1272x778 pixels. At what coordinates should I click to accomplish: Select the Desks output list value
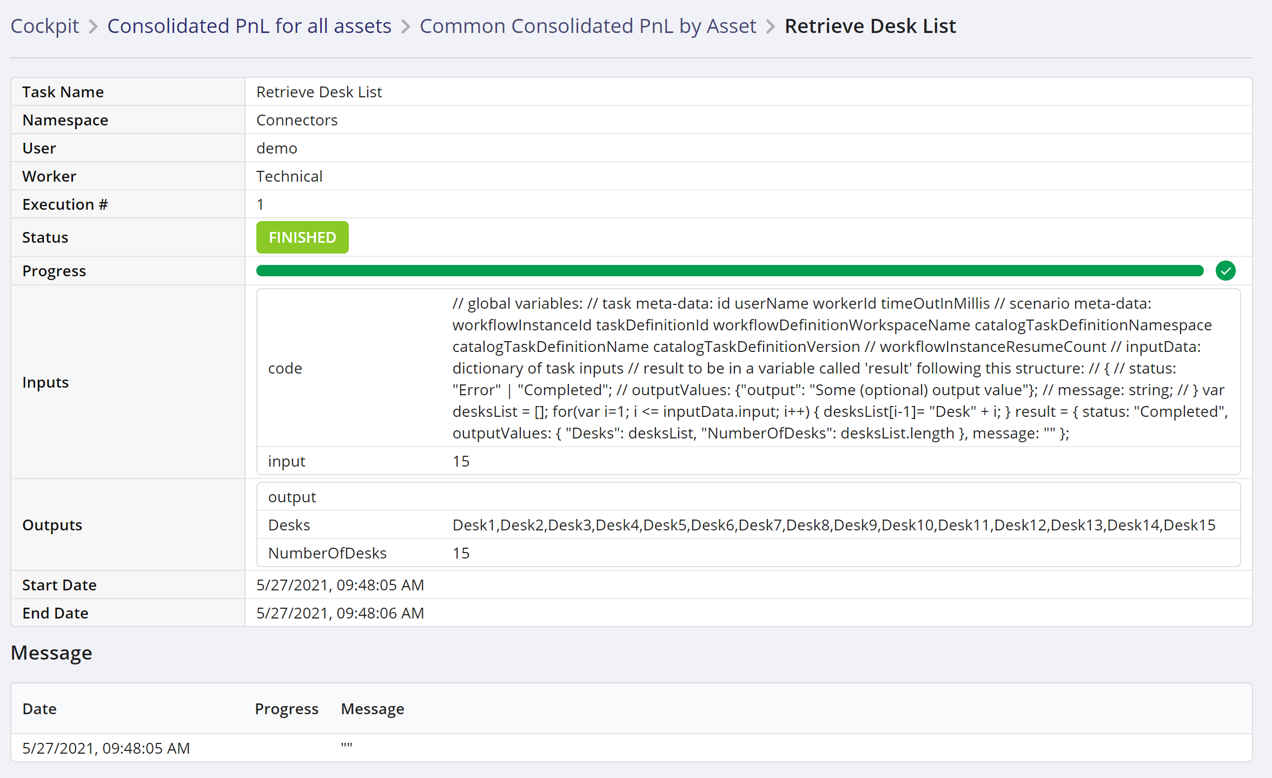[x=834, y=525]
